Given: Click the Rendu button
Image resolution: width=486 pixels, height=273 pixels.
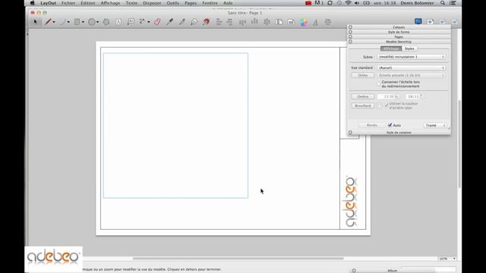Looking at the screenshot, I should (x=371, y=125).
